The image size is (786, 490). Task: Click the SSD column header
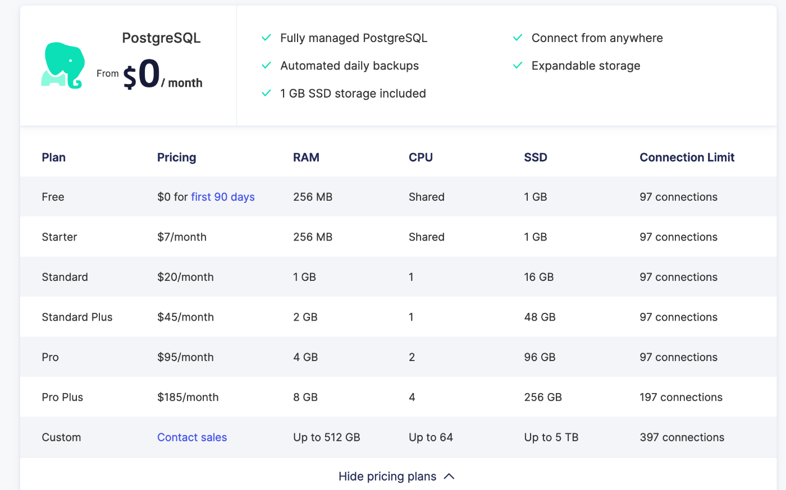pyautogui.click(x=536, y=158)
